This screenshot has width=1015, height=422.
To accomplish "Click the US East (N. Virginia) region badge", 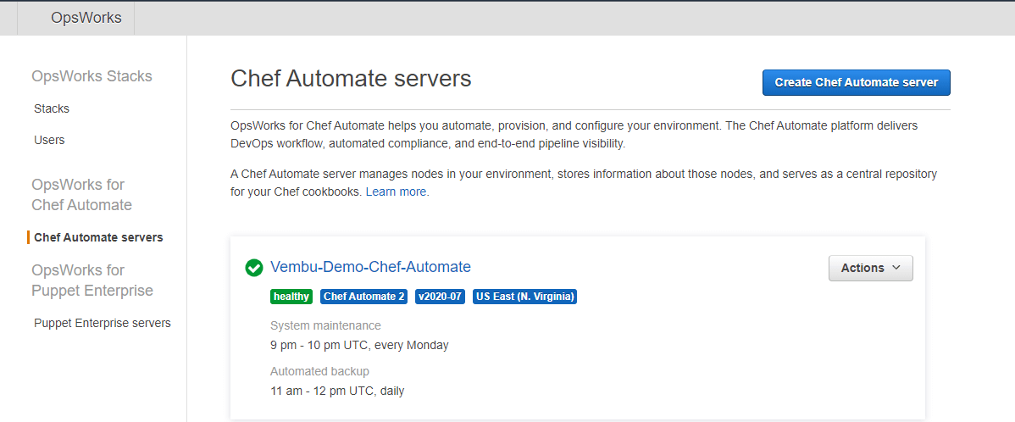I will [x=524, y=297].
